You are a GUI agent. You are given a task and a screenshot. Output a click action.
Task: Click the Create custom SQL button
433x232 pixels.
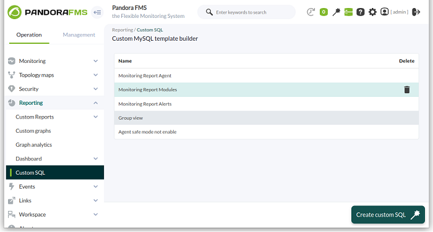coord(388,215)
